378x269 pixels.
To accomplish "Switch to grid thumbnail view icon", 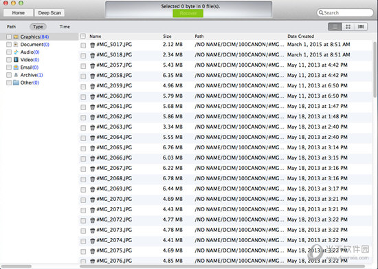I will 348,27.
